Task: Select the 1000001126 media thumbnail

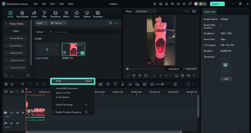Action: (x=73, y=49)
